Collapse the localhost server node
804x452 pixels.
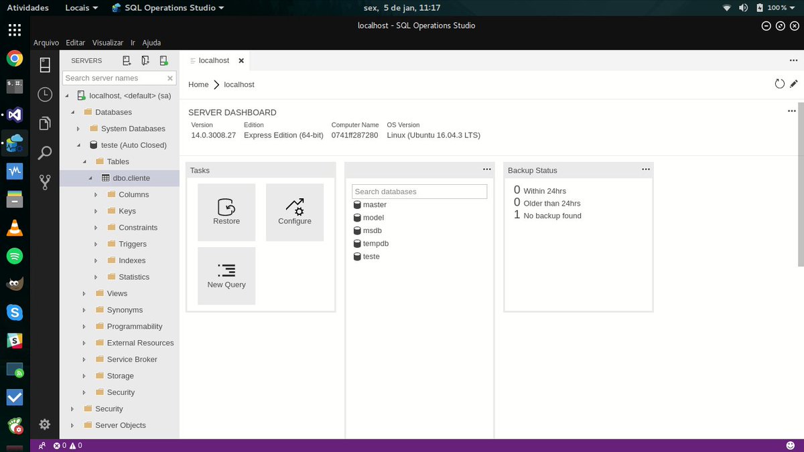coord(68,96)
